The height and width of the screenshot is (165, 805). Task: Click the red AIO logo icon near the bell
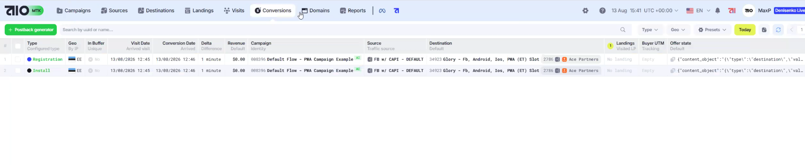[731, 11]
